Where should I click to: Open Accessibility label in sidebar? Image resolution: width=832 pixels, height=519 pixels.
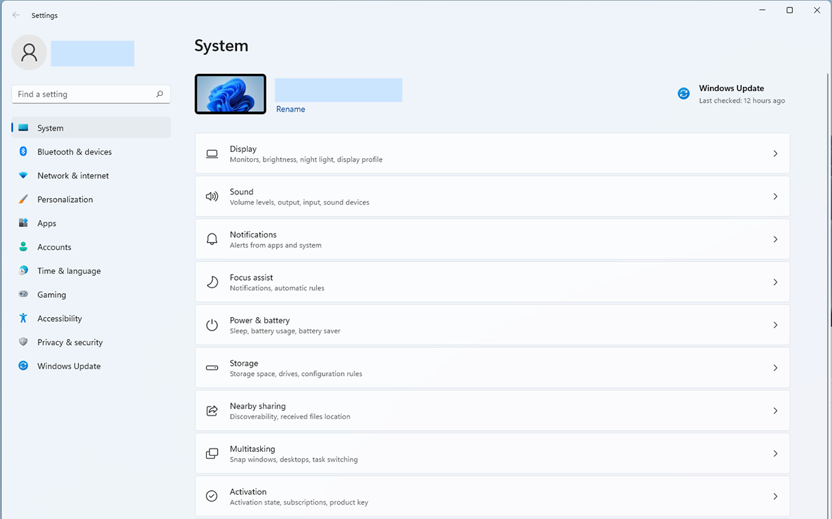[x=60, y=318]
